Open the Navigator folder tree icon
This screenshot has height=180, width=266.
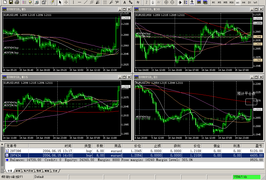click(30, 2)
